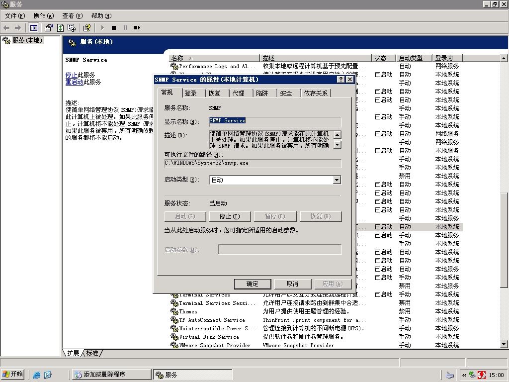This screenshot has height=382, width=509.
Task: Switch to the 代理 (Agent) tab
Action: point(238,93)
